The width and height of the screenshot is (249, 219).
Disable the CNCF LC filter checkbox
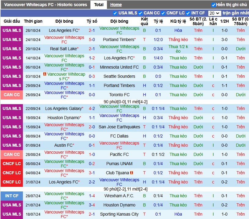pyautogui.click(x=163, y=13)
